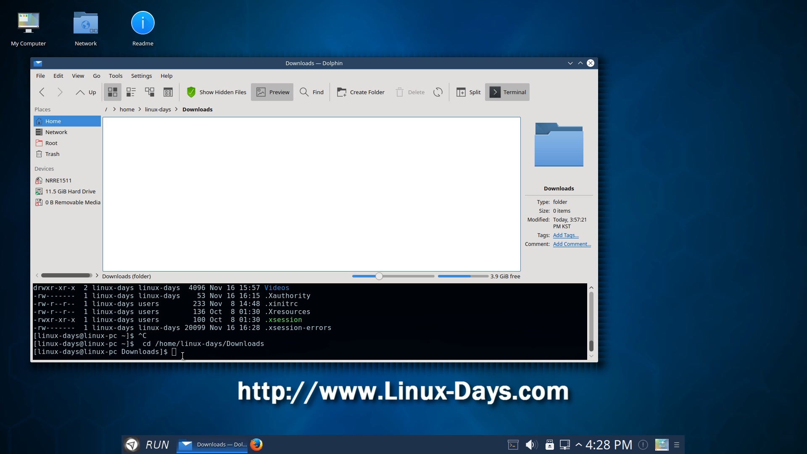The width and height of the screenshot is (807, 454).
Task: Switch to Details table view mode
Action: coord(168,92)
